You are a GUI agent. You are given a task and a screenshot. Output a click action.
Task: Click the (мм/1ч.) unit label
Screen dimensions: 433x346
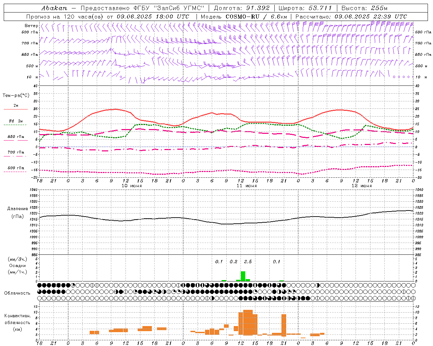(x=18, y=272)
